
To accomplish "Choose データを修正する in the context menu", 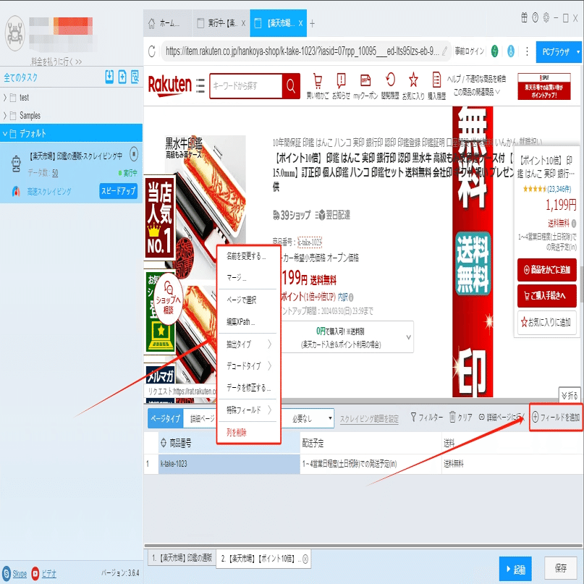I will coord(249,388).
